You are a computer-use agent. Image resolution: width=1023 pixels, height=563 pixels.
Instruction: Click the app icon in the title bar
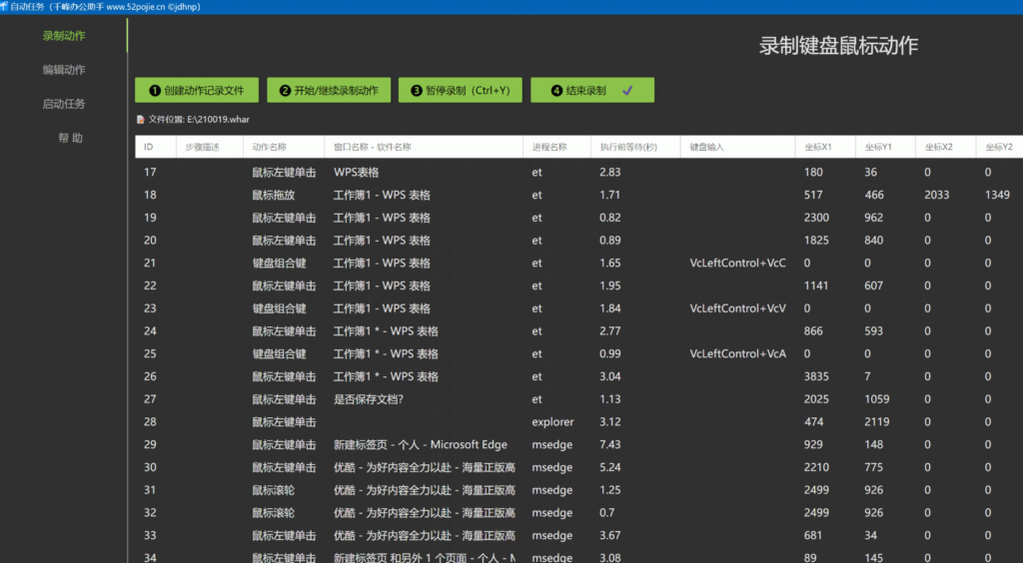point(5,6)
